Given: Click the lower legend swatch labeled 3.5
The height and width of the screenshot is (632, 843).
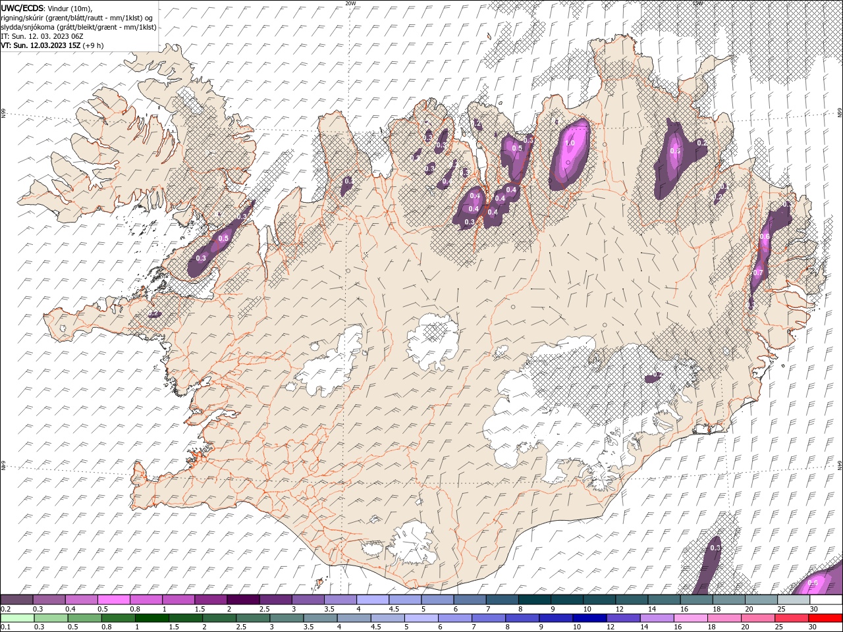Looking at the screenshot, I should [319, 618].
